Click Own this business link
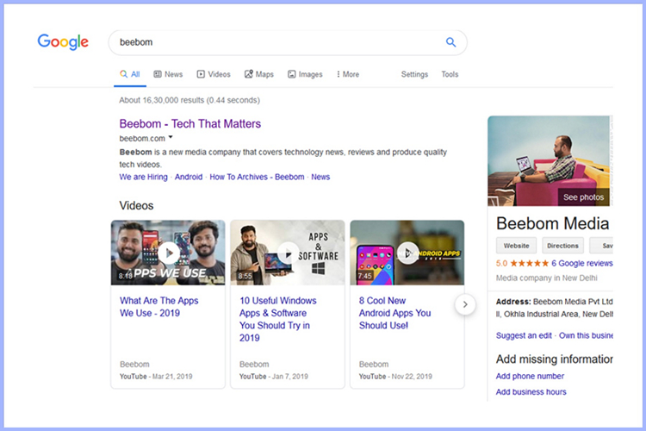The width and height of the screenshot is (646, 431). click(586, 335)
